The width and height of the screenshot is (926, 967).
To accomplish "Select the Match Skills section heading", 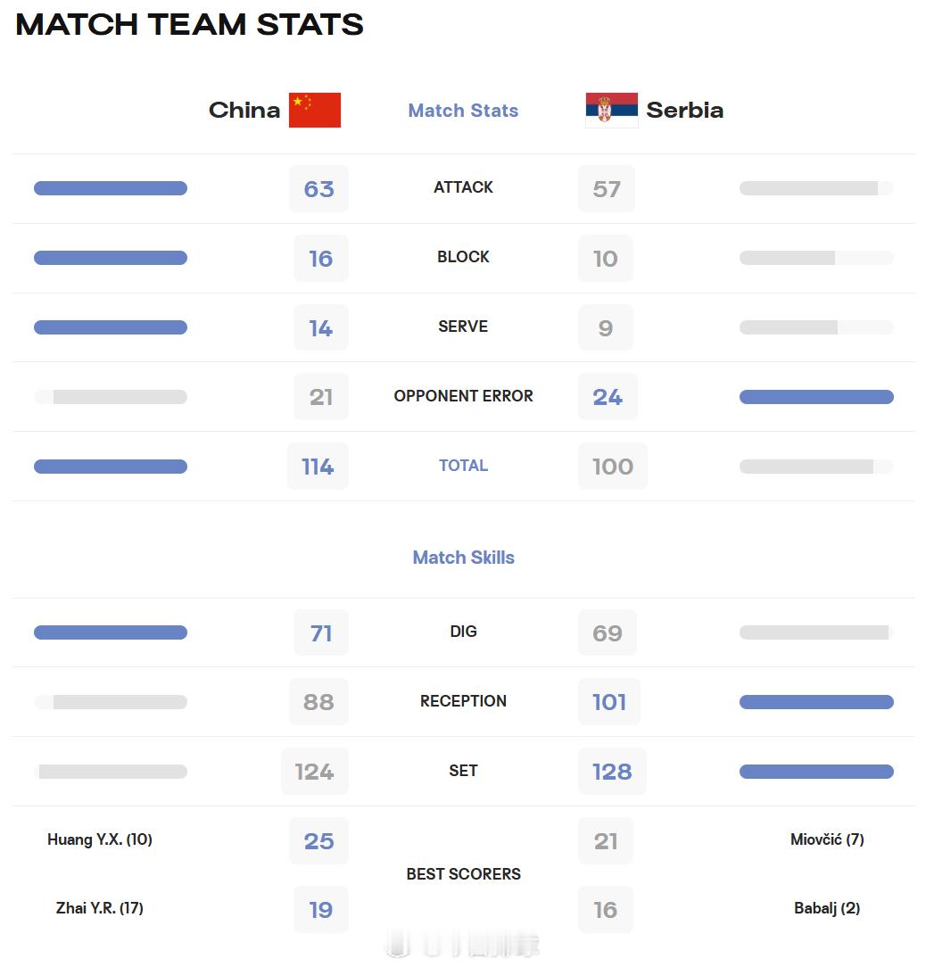I will pos(463,558).
